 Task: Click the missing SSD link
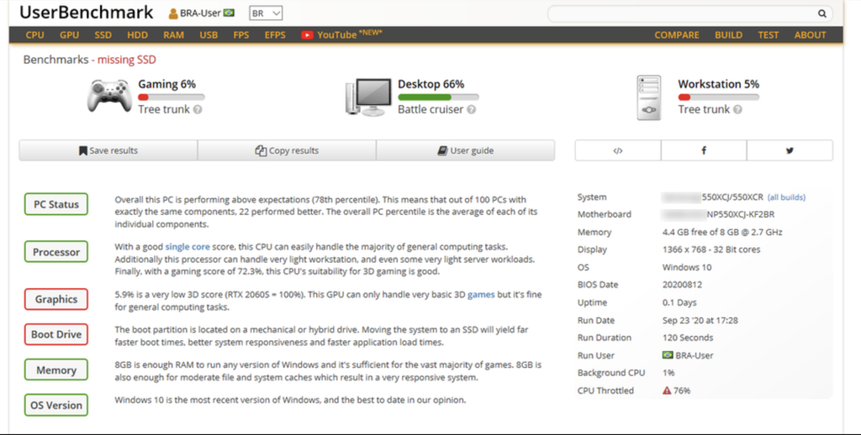click(127, 60)
